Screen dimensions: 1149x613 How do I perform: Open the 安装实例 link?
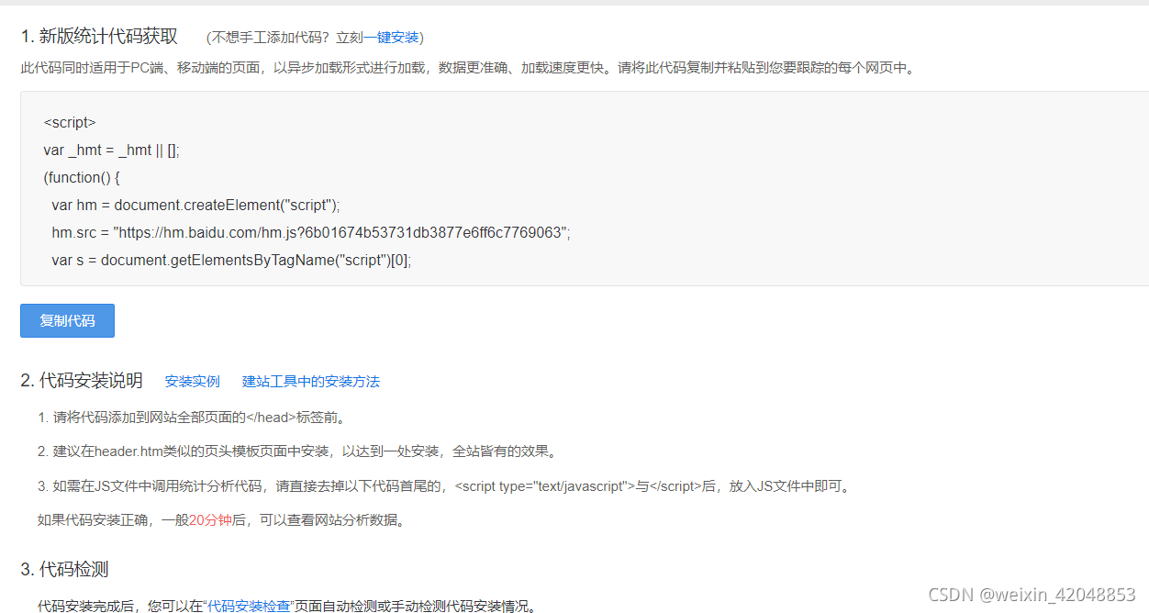[x=193, y=381]
